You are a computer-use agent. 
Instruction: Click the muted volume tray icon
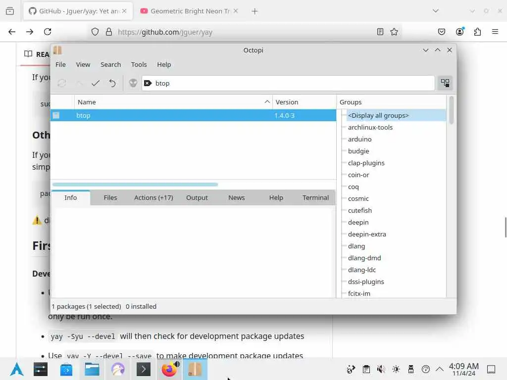pyautogui.click(x=381, y=369)
